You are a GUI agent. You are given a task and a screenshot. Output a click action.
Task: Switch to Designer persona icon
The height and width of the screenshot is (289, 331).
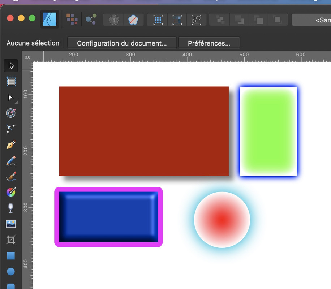click(50, 19)
